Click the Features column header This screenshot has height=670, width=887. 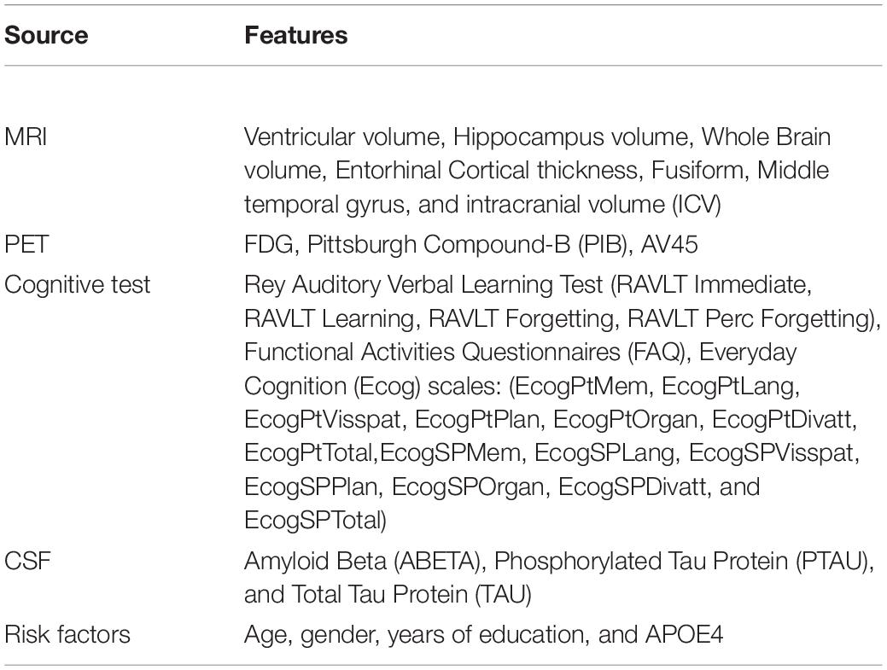tap(296, 36)
